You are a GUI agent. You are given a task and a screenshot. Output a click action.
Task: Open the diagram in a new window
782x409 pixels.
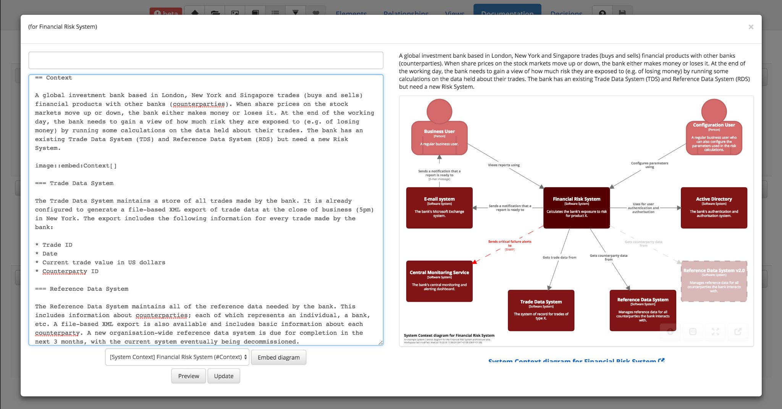(x=738, y=332)
